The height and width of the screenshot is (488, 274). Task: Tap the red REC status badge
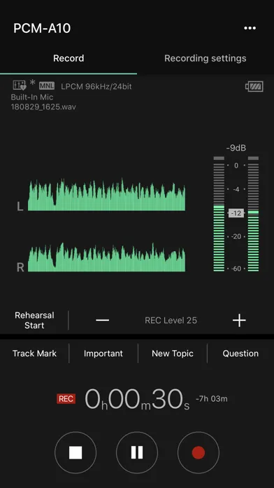tap(66, 399)
